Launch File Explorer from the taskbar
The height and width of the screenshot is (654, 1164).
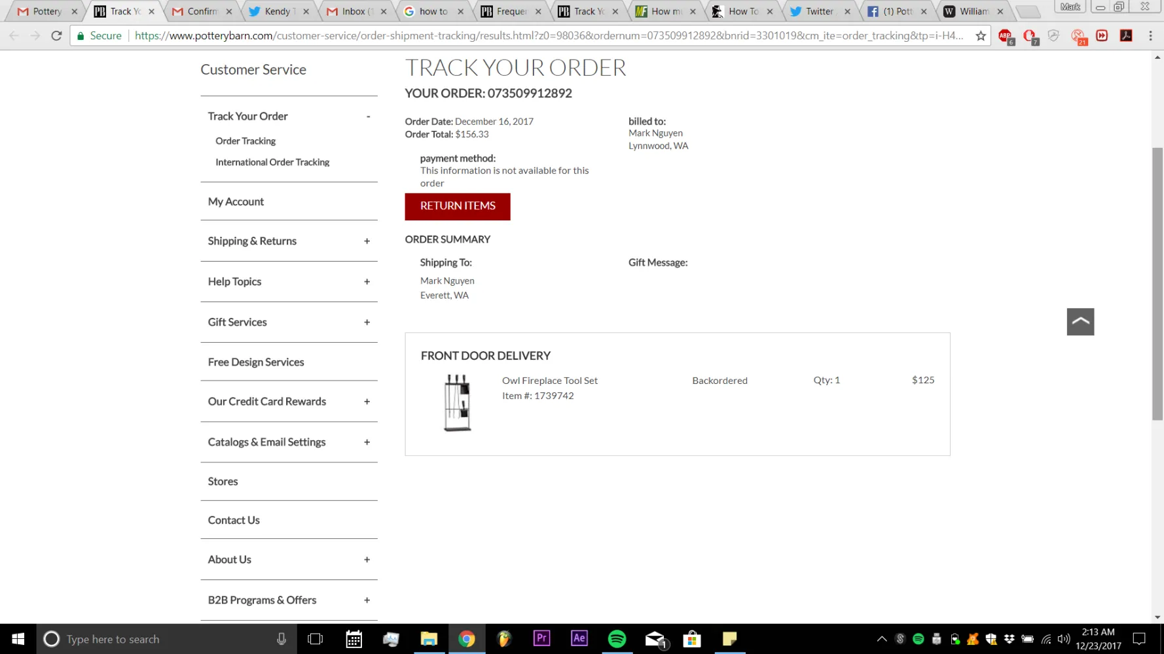click(x=429, y=639)
